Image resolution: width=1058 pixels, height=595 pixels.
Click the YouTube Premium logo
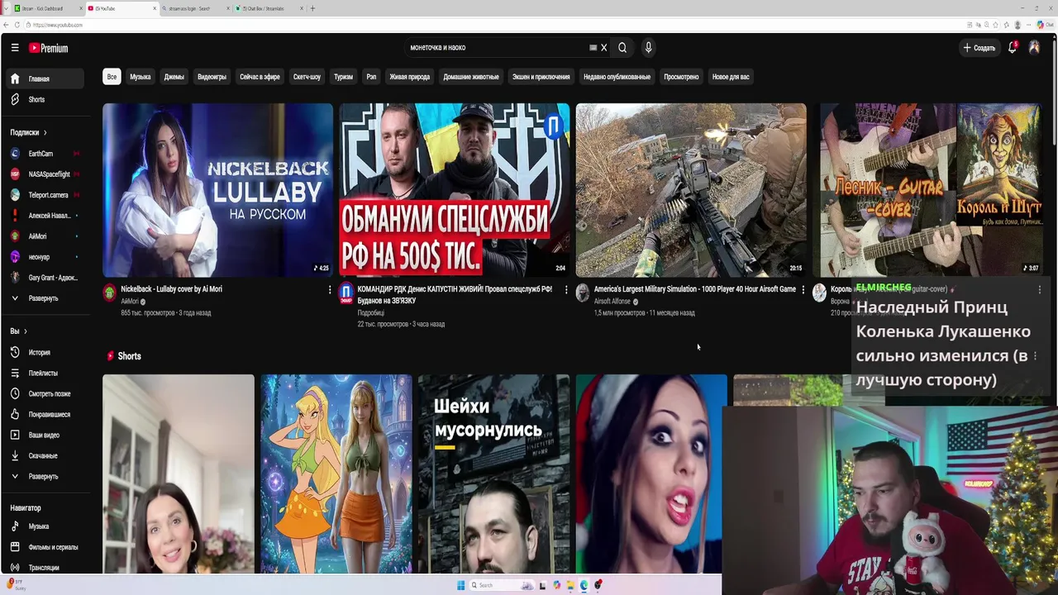[x=48, y=48]
